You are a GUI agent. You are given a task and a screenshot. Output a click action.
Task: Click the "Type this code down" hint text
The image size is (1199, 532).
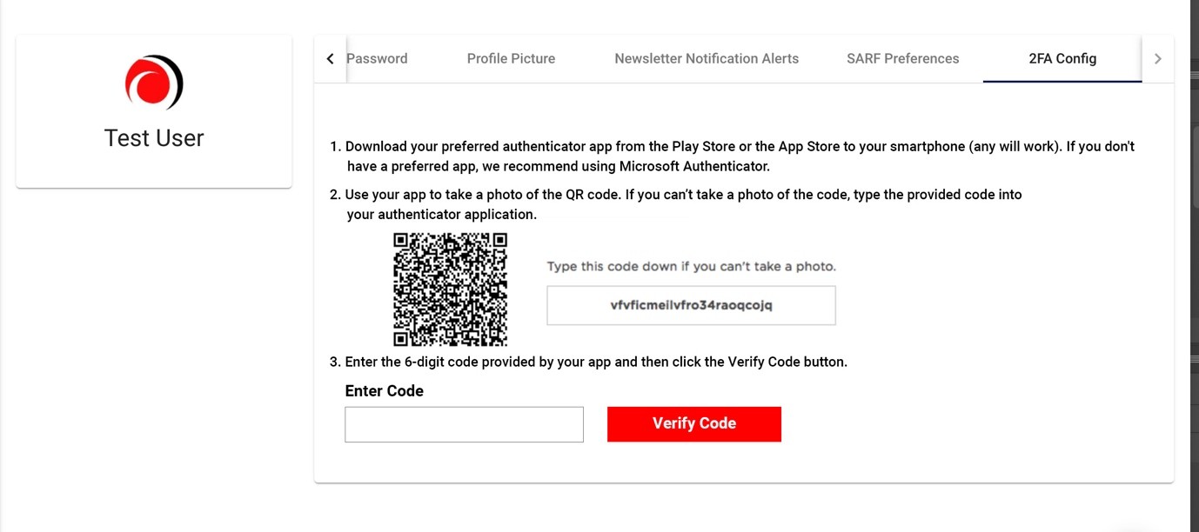tap(691, 267)
